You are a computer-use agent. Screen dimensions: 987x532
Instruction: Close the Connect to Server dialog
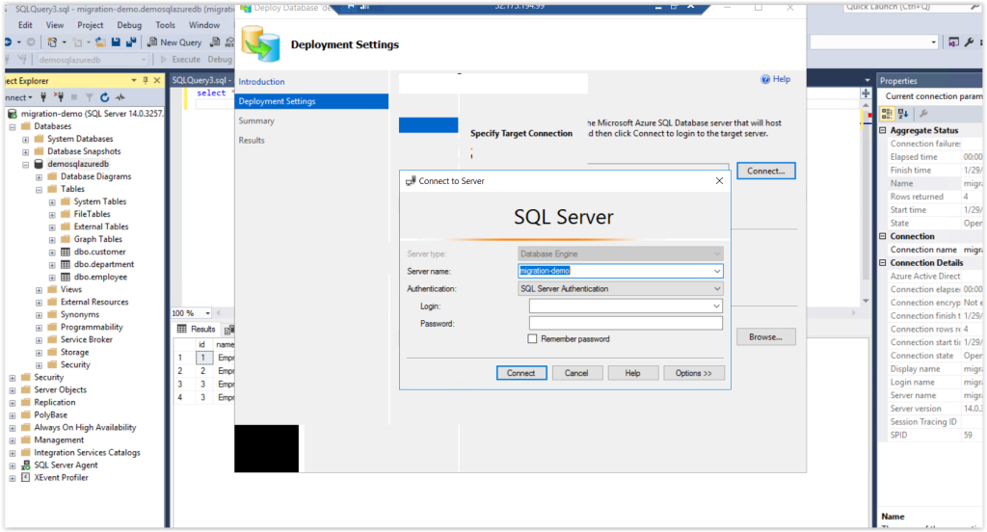point(719,180)
